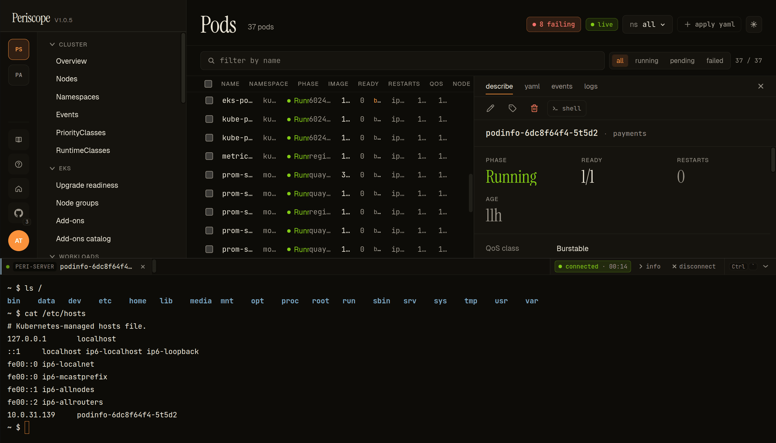Open the docs book icon in sidebar

[x=19, y=140]
